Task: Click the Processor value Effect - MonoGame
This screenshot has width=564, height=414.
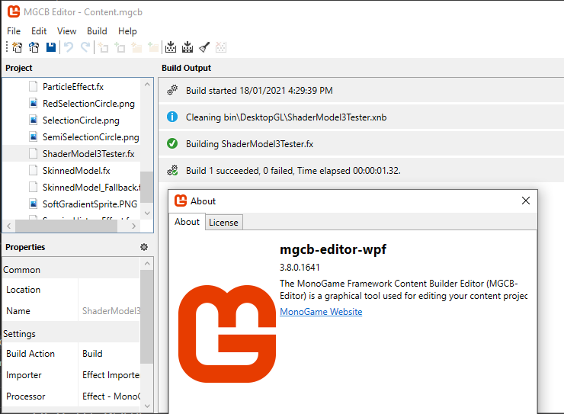Action: [x=111, y=396]
